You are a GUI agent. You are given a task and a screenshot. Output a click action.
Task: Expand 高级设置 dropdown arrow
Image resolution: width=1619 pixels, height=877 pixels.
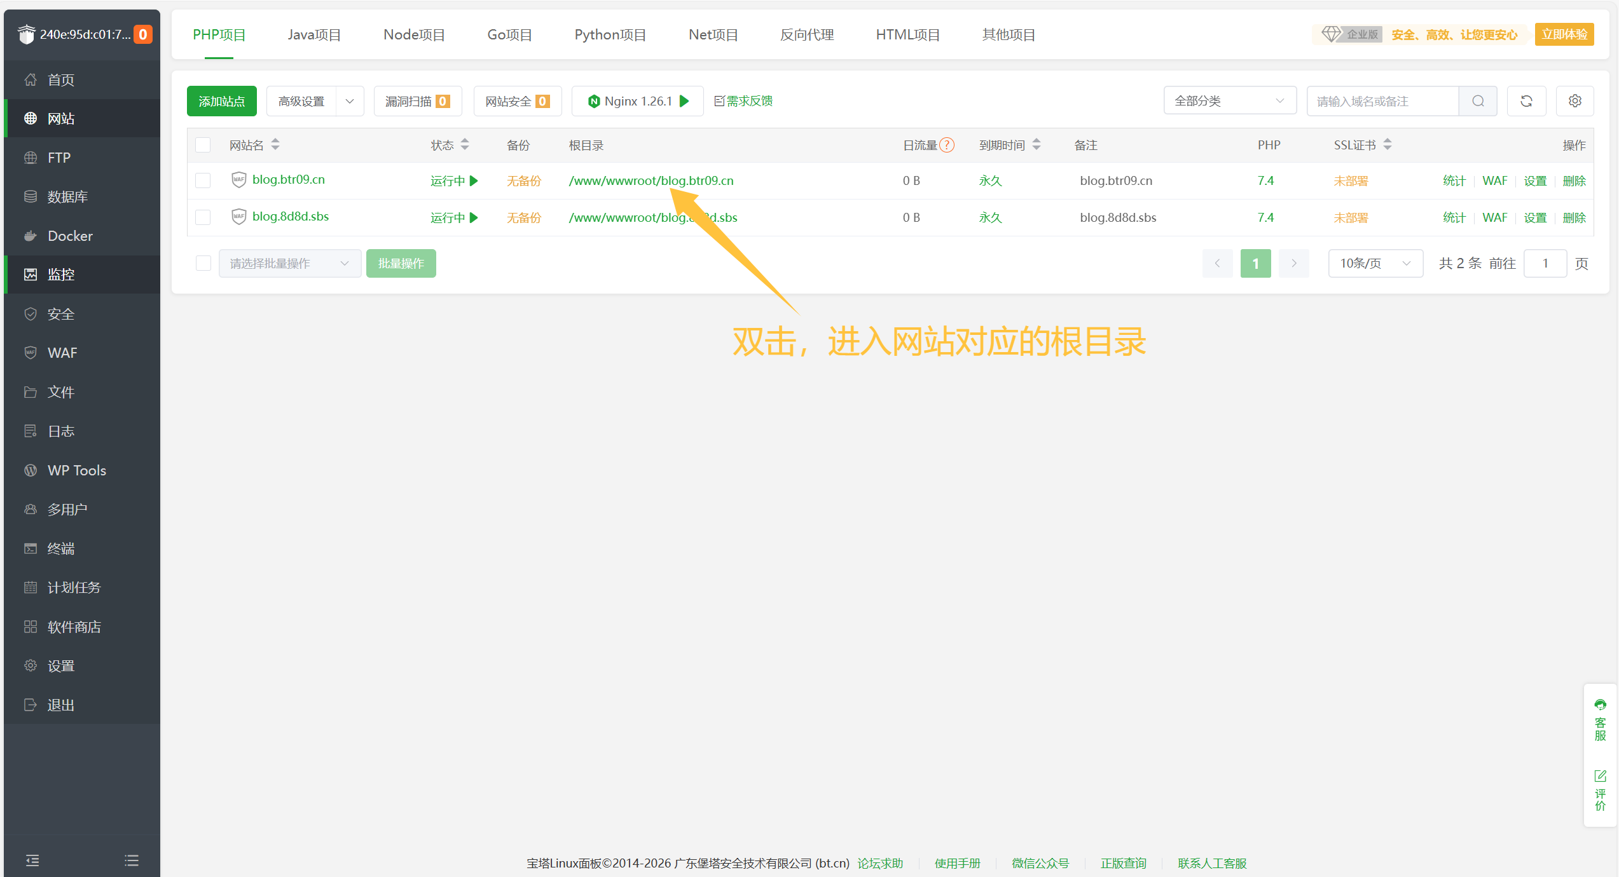(350, 101)
